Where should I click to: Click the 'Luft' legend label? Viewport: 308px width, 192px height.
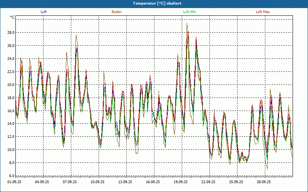coord(44,12)
